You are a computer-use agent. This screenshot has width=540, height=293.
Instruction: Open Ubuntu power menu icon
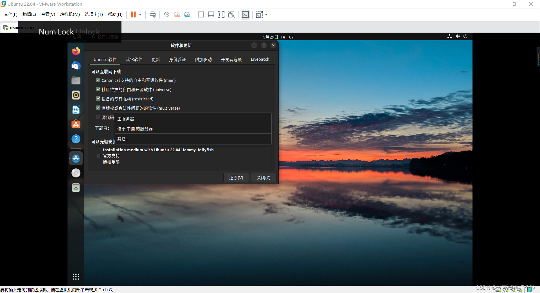465,36
